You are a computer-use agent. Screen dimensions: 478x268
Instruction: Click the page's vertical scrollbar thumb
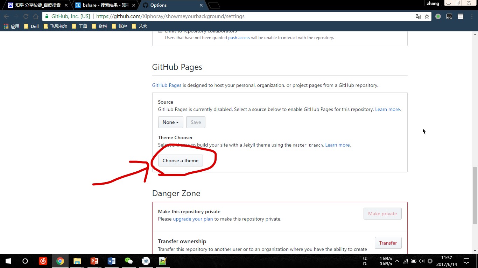pyautogui.click(x=475, y=195)
